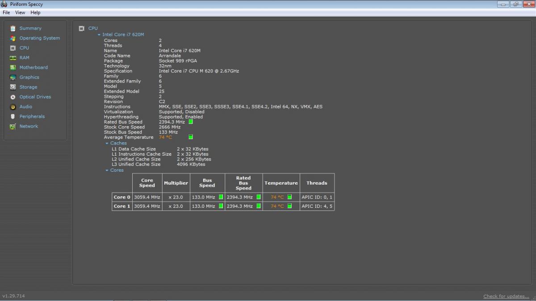Click Core 0 Bus Speed green indicator

[x=221, y=197]
